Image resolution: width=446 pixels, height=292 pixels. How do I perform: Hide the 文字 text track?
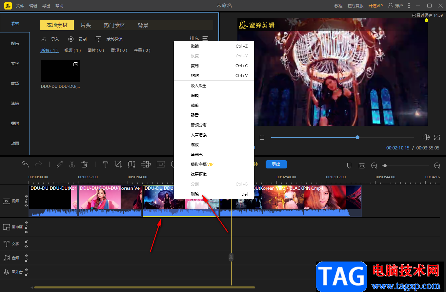point(26,246)
